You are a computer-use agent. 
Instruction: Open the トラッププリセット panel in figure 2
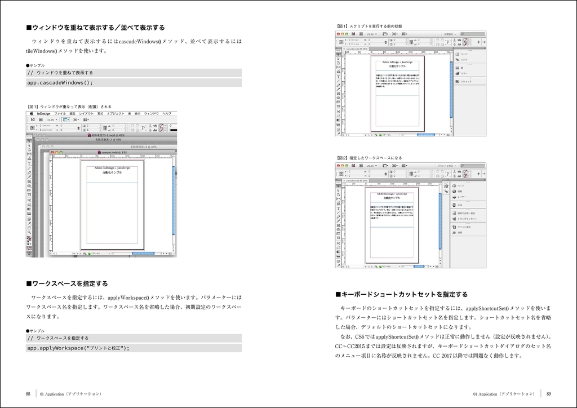click(465, 219)
